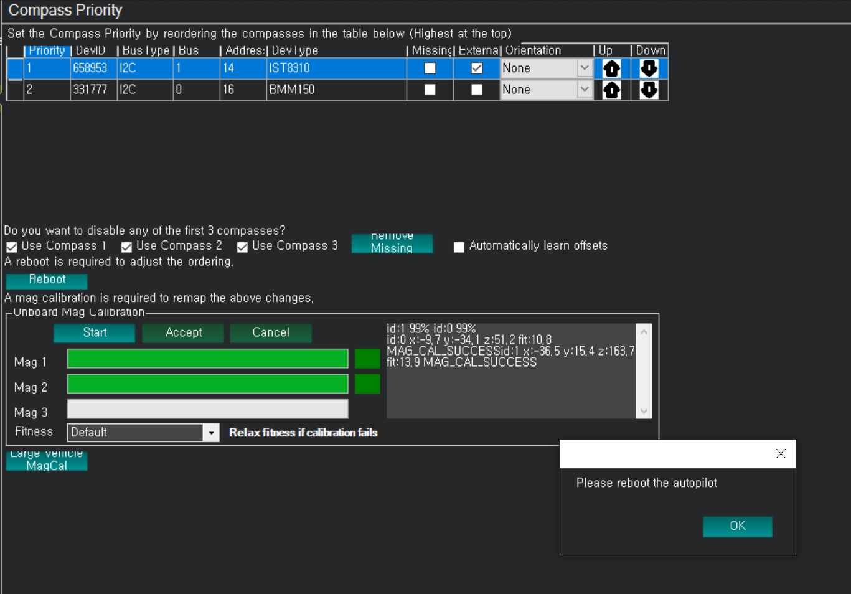Viewport: 851px width, 594px height.
Task: Click DevID cell 658953
Action: [x=93, y=68]
